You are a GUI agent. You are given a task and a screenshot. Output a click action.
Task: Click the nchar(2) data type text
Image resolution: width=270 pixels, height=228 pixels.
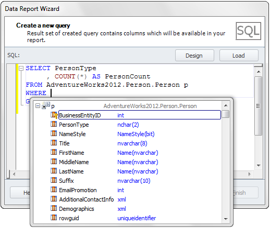[x=128, y=125]
